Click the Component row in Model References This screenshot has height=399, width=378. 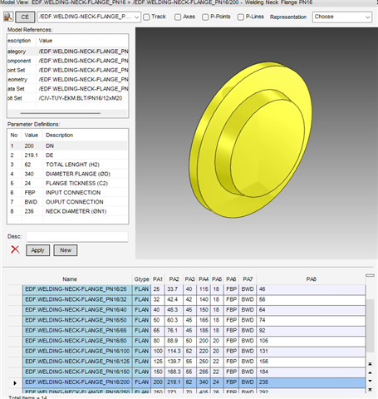tap(68, 61)
